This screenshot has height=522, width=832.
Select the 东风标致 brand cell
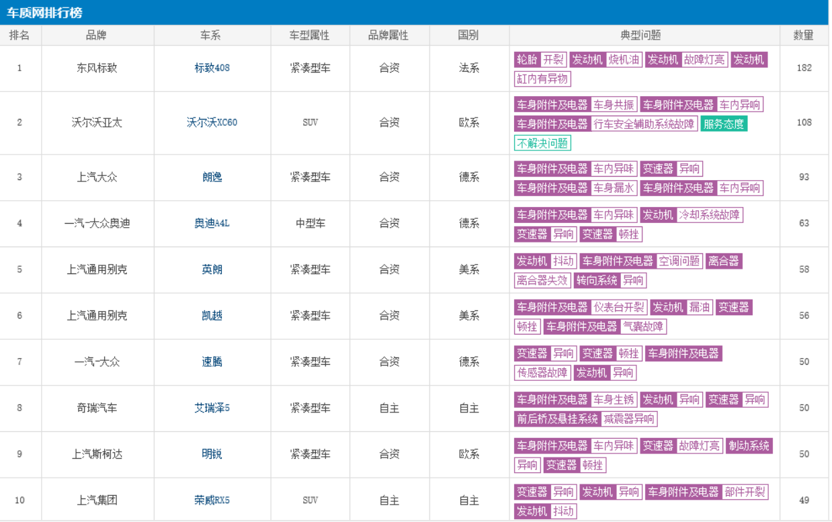(97, 68)
